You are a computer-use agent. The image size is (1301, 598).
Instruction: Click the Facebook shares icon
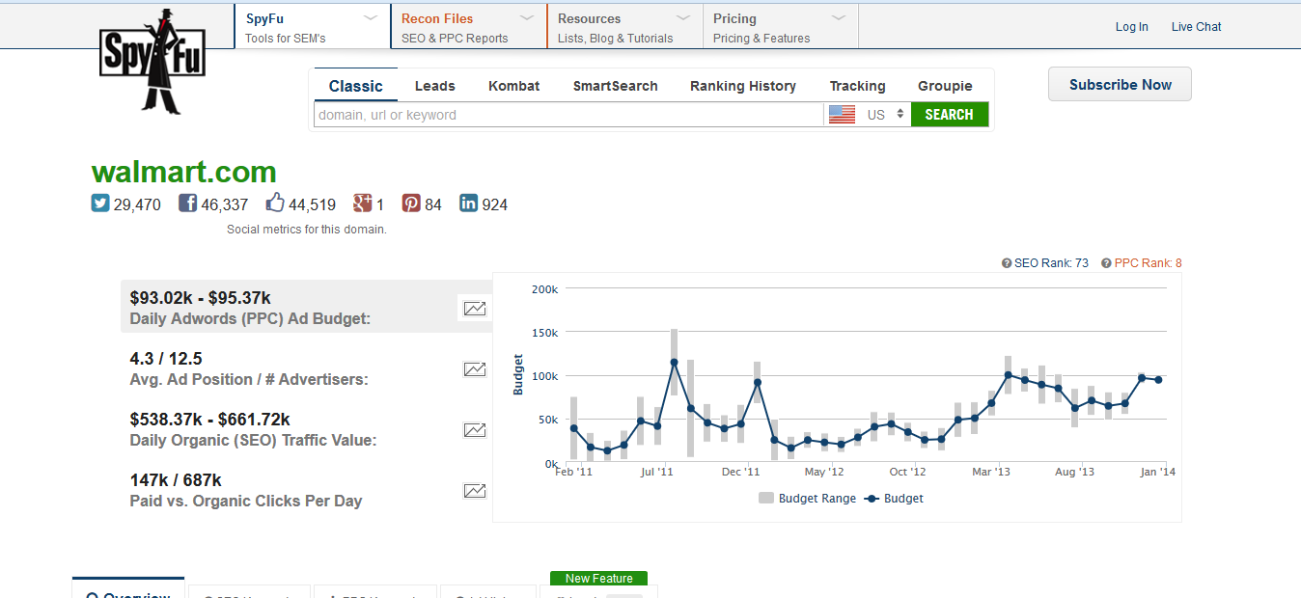[x=187, y=204]
